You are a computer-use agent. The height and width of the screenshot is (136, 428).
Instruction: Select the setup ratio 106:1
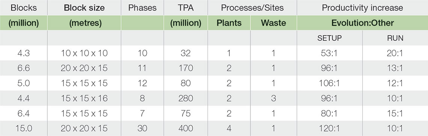click(330, 83)
